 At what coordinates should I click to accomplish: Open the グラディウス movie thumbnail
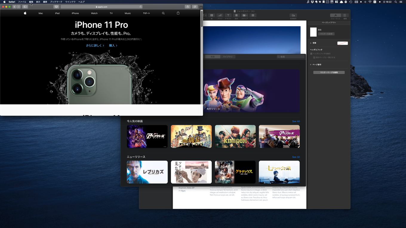pyautogui.click(x=235, y=172)
